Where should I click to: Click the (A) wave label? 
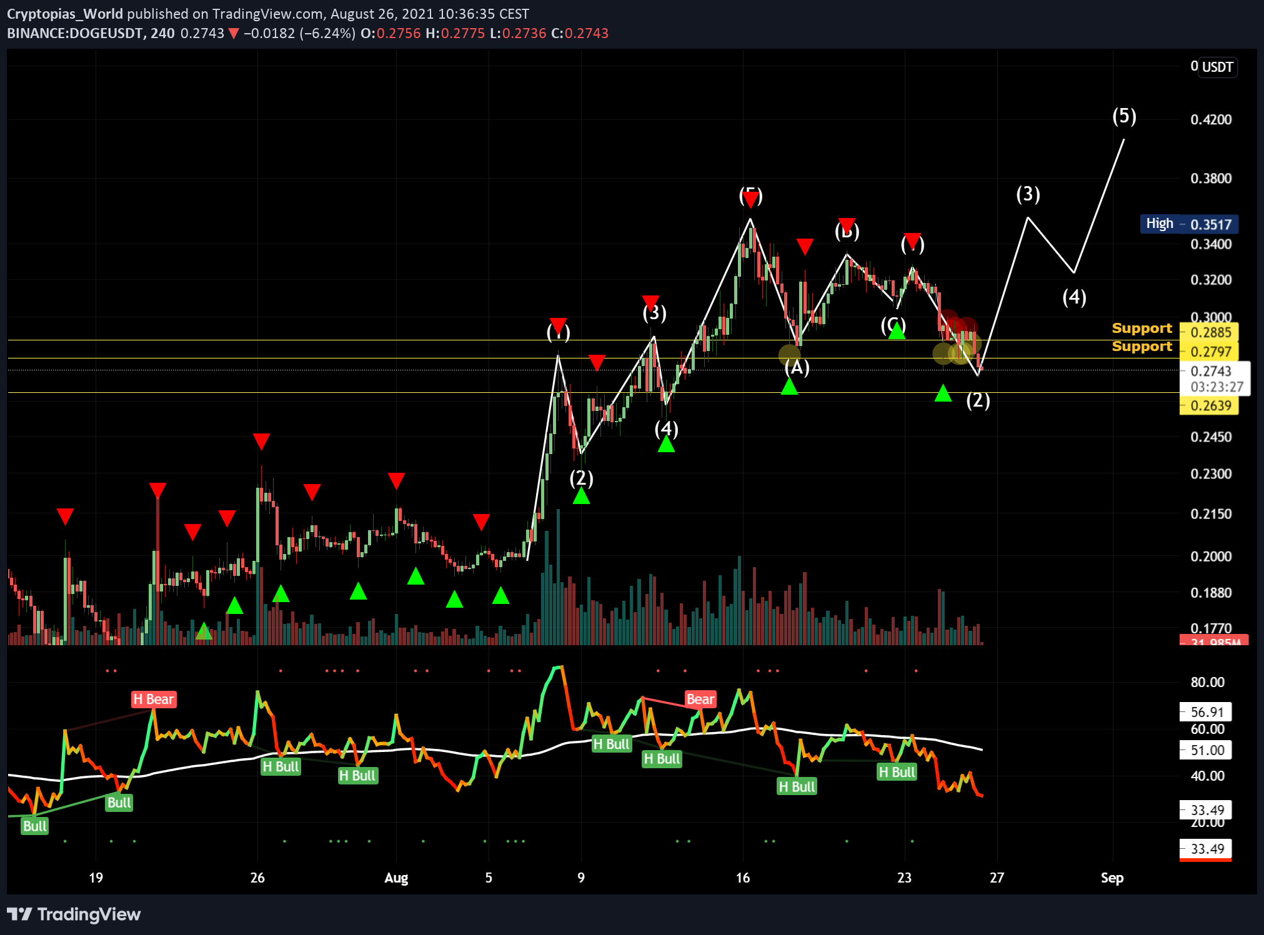pyautogui.click(x=797, y=367)
